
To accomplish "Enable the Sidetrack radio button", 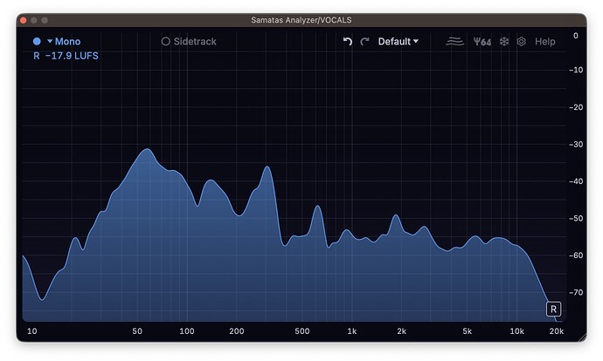I will 165,42.
